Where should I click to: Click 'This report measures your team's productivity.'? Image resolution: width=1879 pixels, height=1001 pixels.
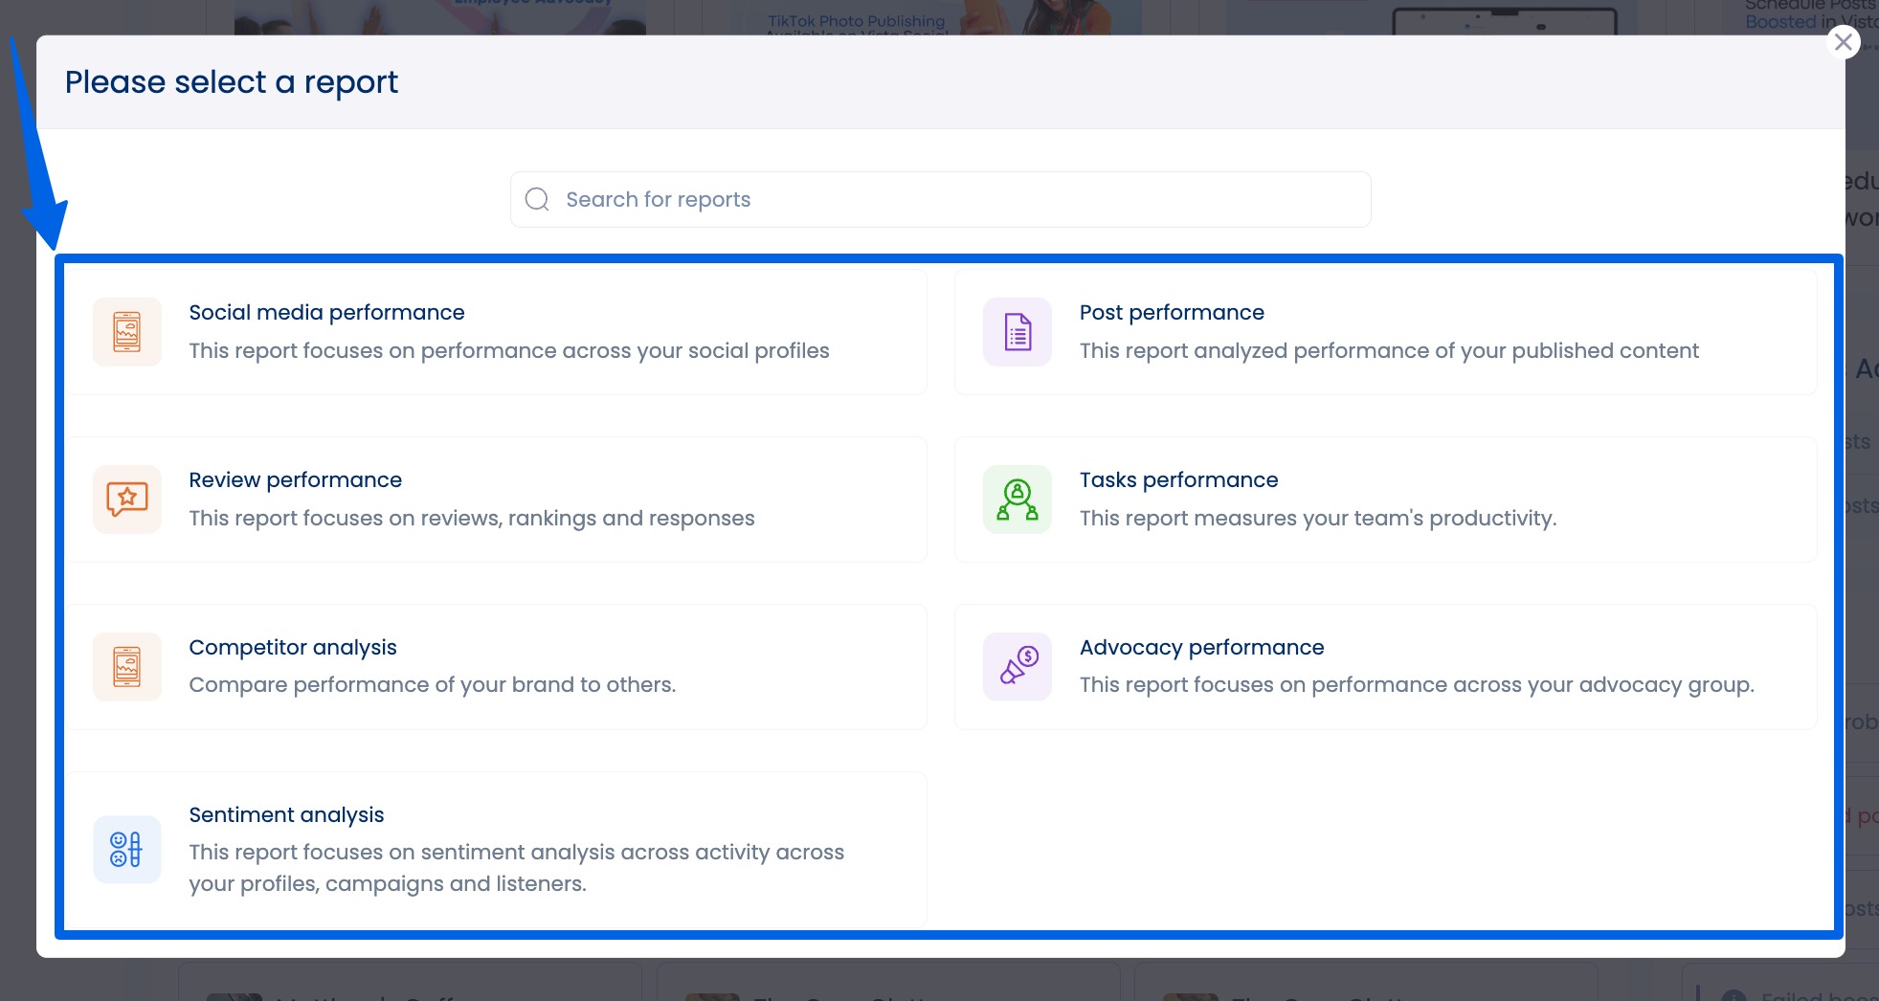1318,519
